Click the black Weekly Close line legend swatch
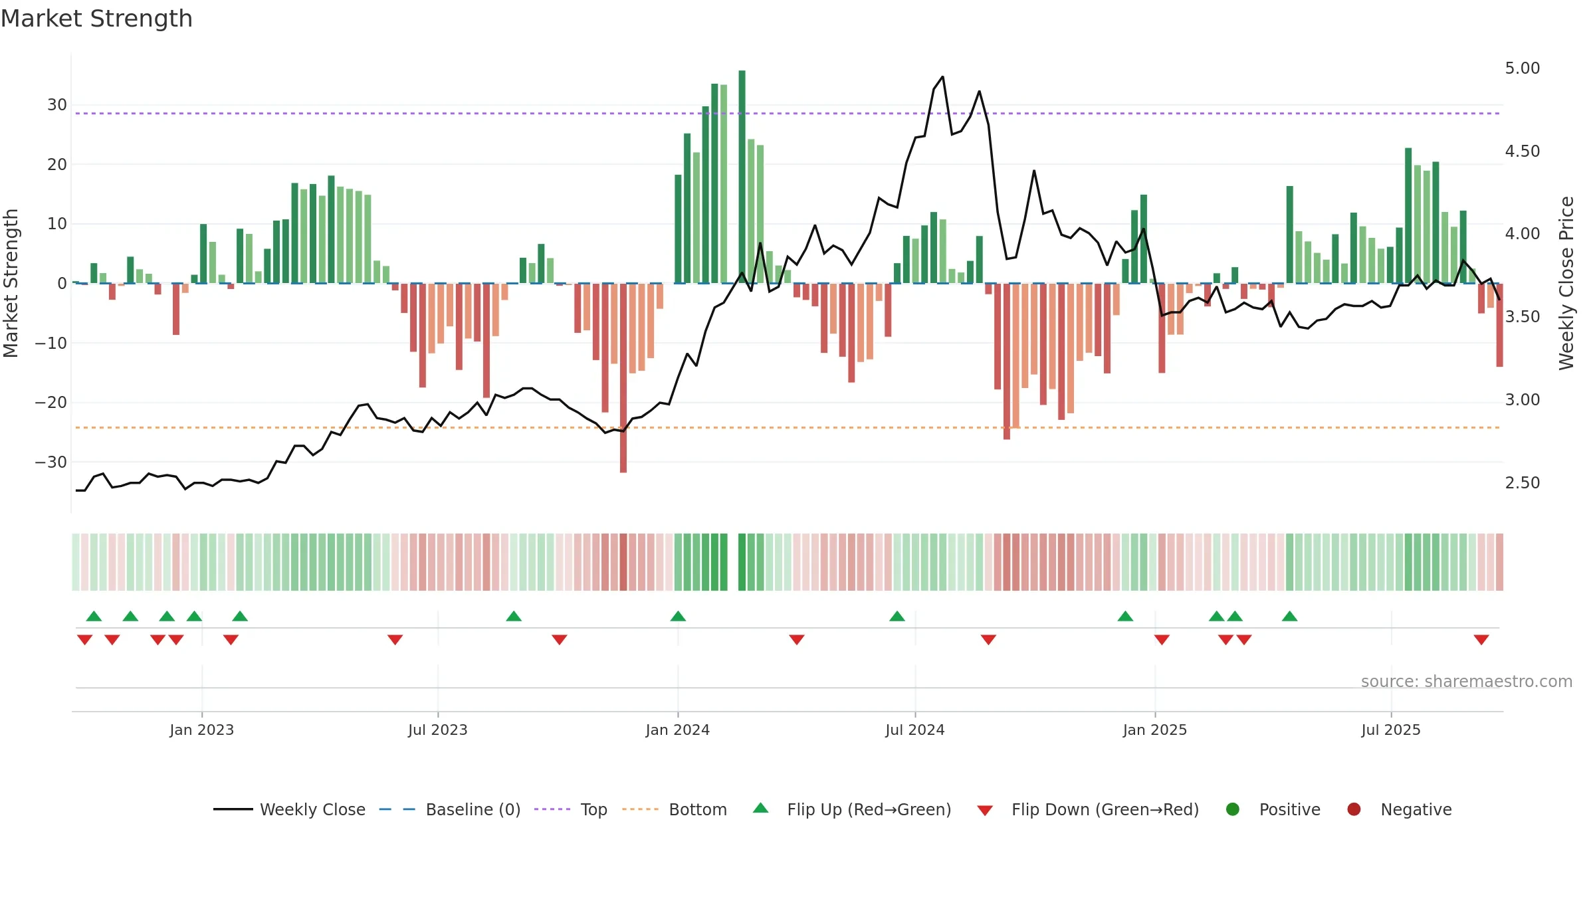 (233, 809)
